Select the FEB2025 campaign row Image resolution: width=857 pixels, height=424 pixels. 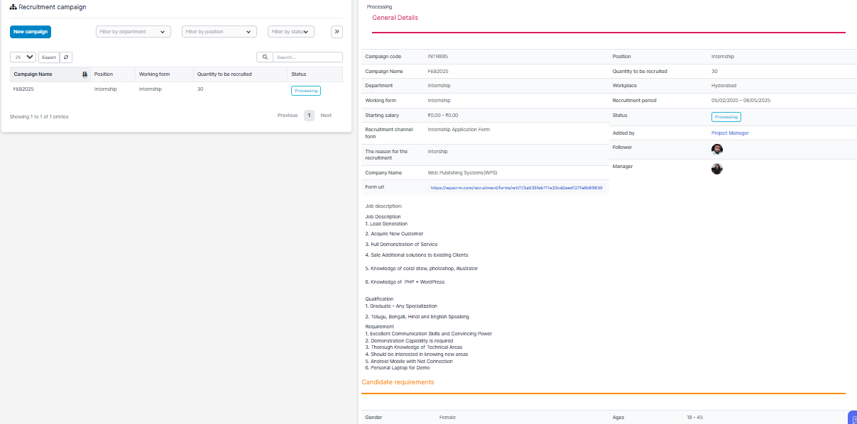(x=24, y=89)
